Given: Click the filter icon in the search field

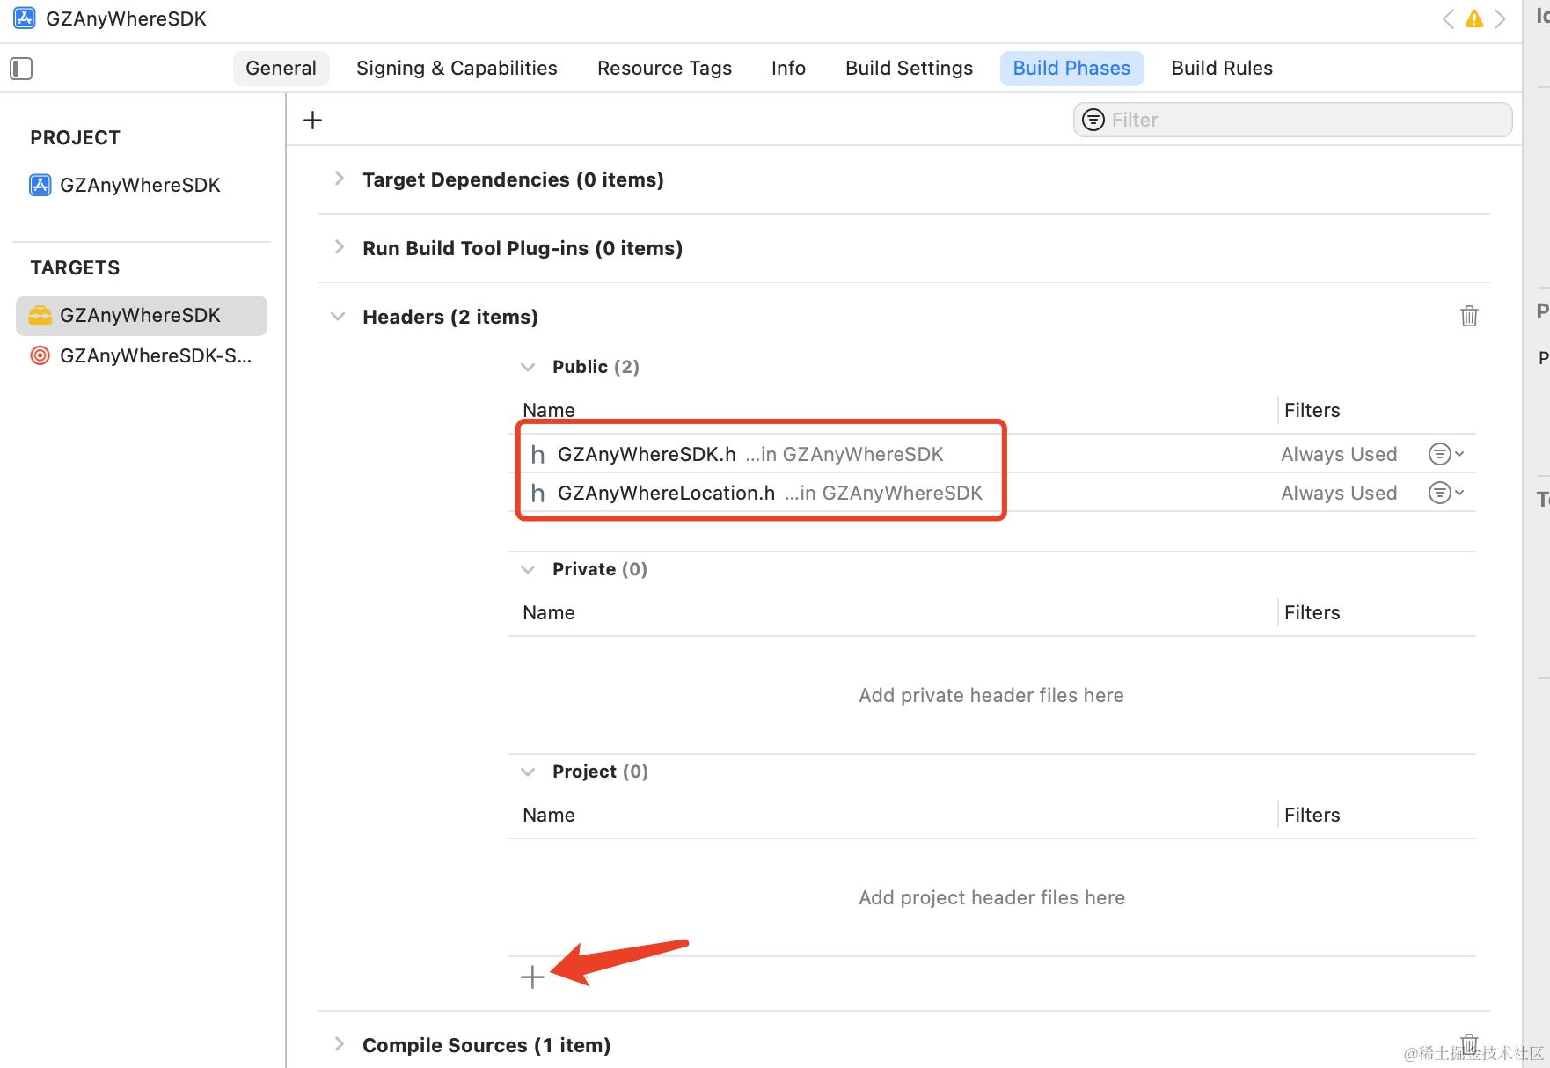Looking at the screenshot, I should 1093,120.
